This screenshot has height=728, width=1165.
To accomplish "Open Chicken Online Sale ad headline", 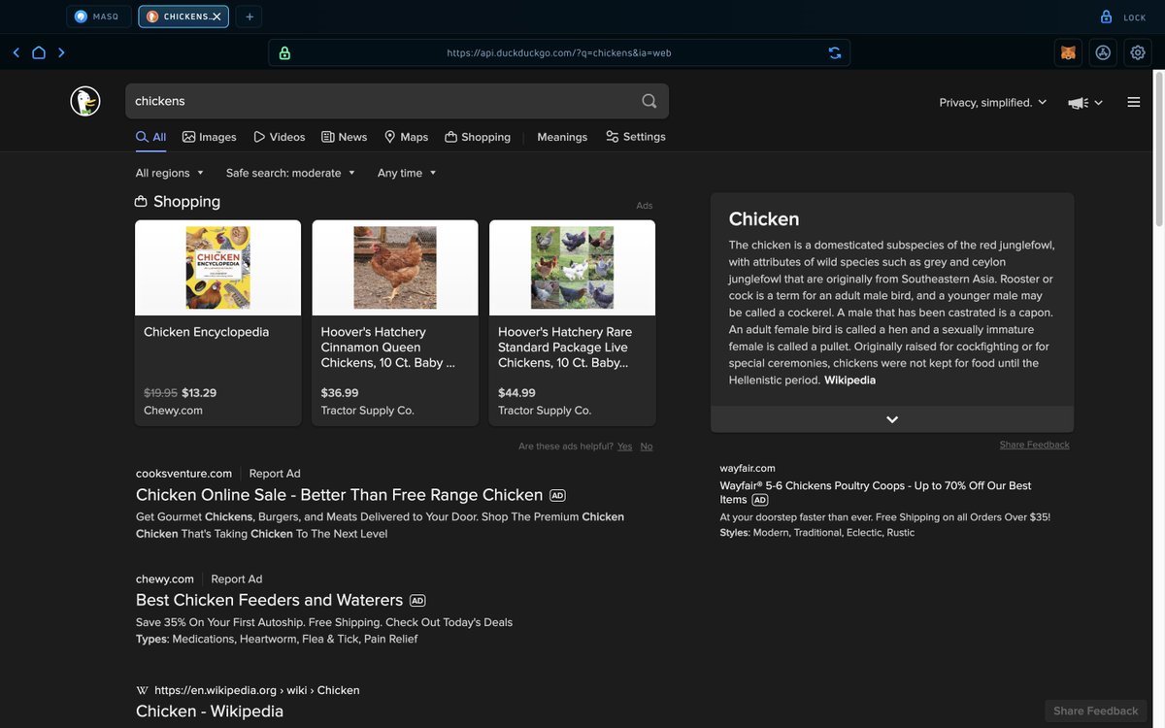I will coord(340,495).
